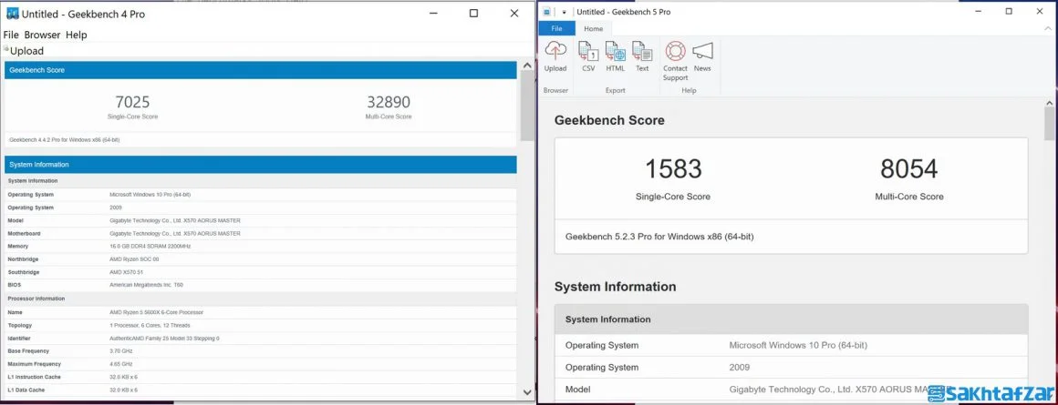1058x405 pixels.
Task: Click the blue Geekbench Score header bar
Action: pyautogui.click(x=261, y=70)
